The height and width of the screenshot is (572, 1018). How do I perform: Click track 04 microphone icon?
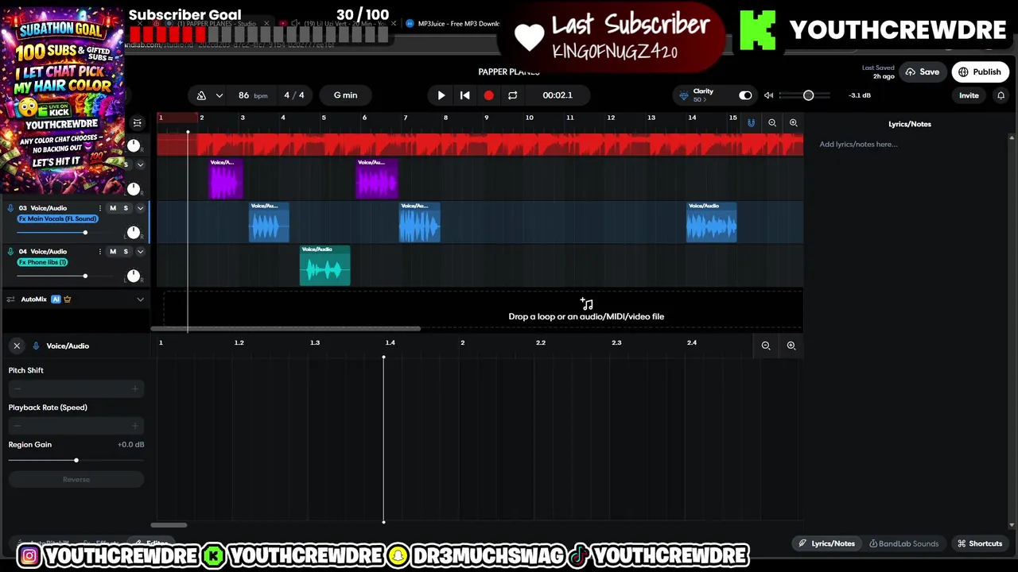pyautogui.click(x=10, y=252)
